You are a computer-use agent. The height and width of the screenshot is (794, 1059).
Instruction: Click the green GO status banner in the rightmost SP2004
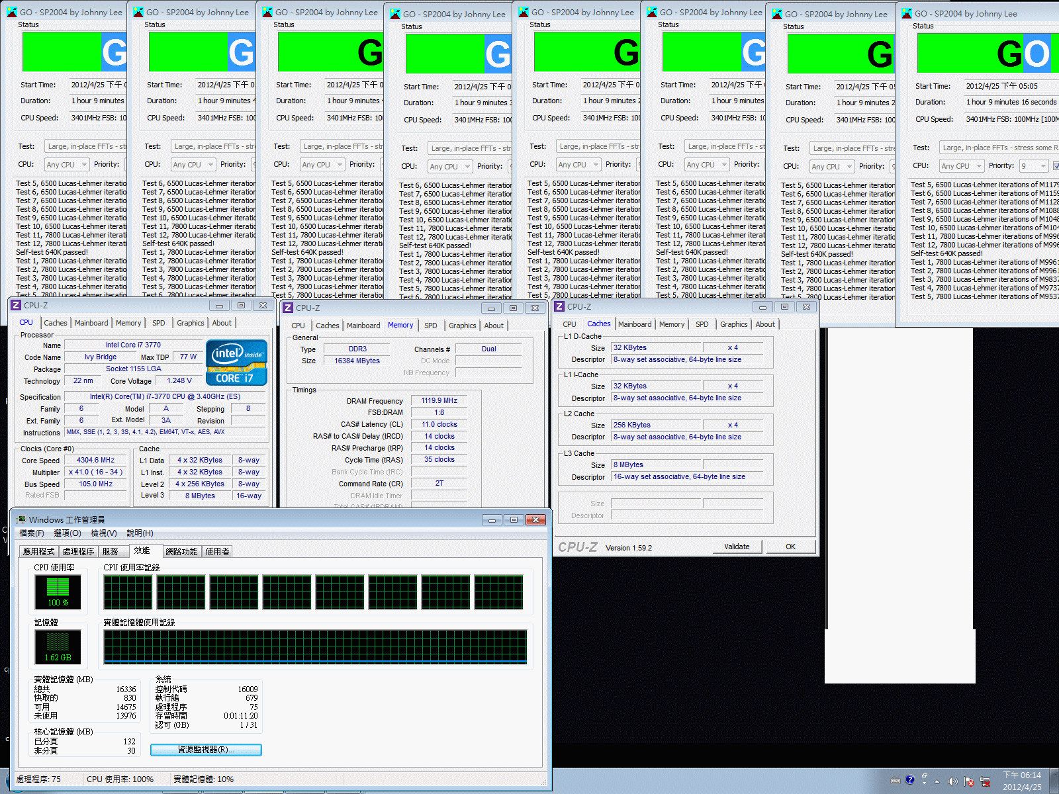tap(988, 53)
